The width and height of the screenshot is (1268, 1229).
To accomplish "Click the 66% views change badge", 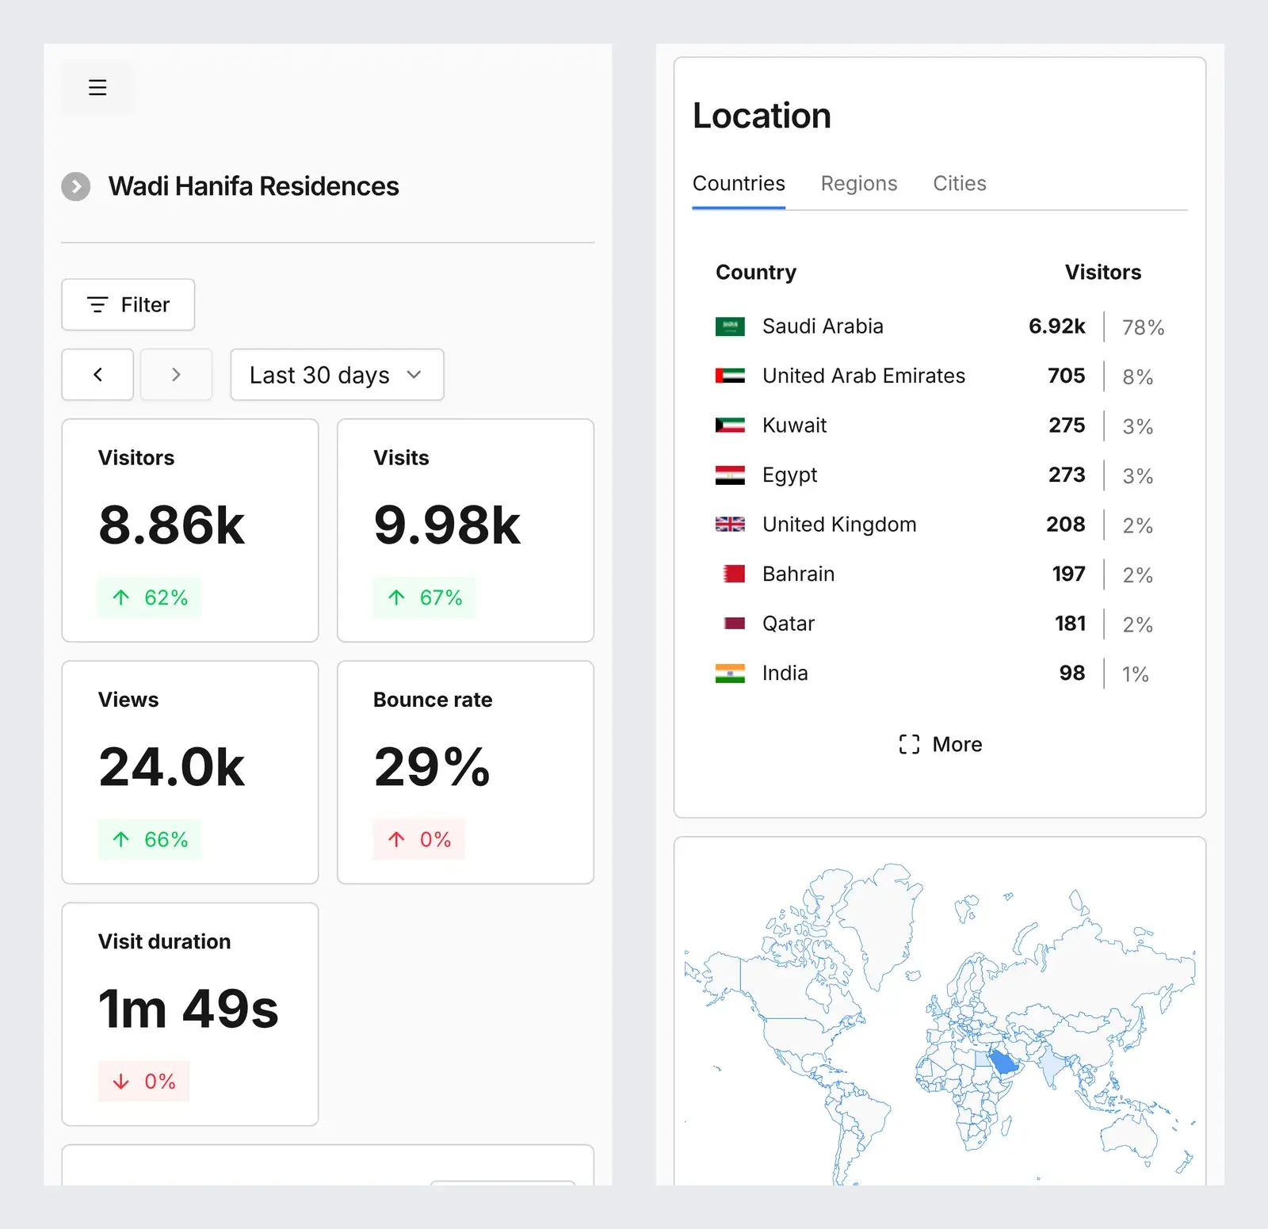I will (x=150, y=839).
